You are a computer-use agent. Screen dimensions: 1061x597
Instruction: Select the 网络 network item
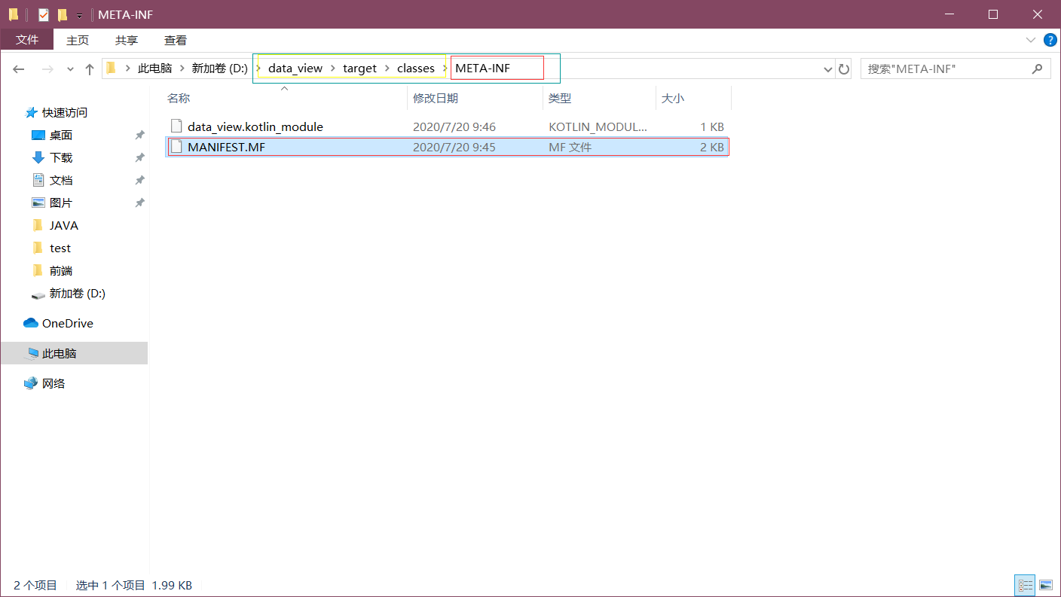[x=54, y=383]
